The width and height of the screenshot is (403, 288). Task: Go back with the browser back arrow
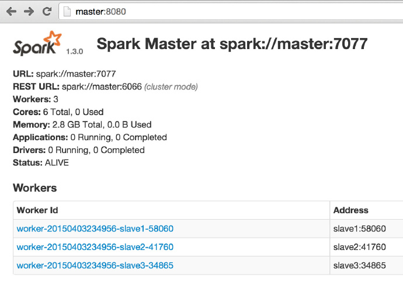[11, 12]
